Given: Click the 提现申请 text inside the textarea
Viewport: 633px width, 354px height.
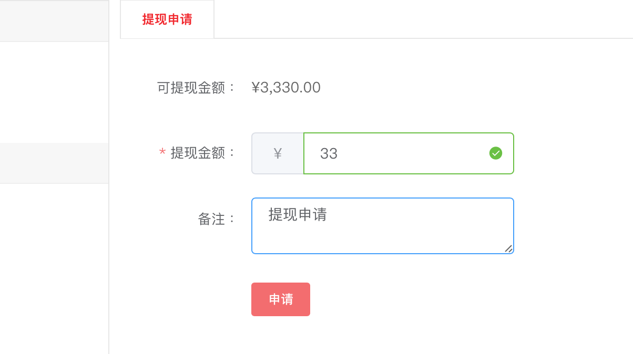Looking at the screenshot, I should [x=298, y=214].
